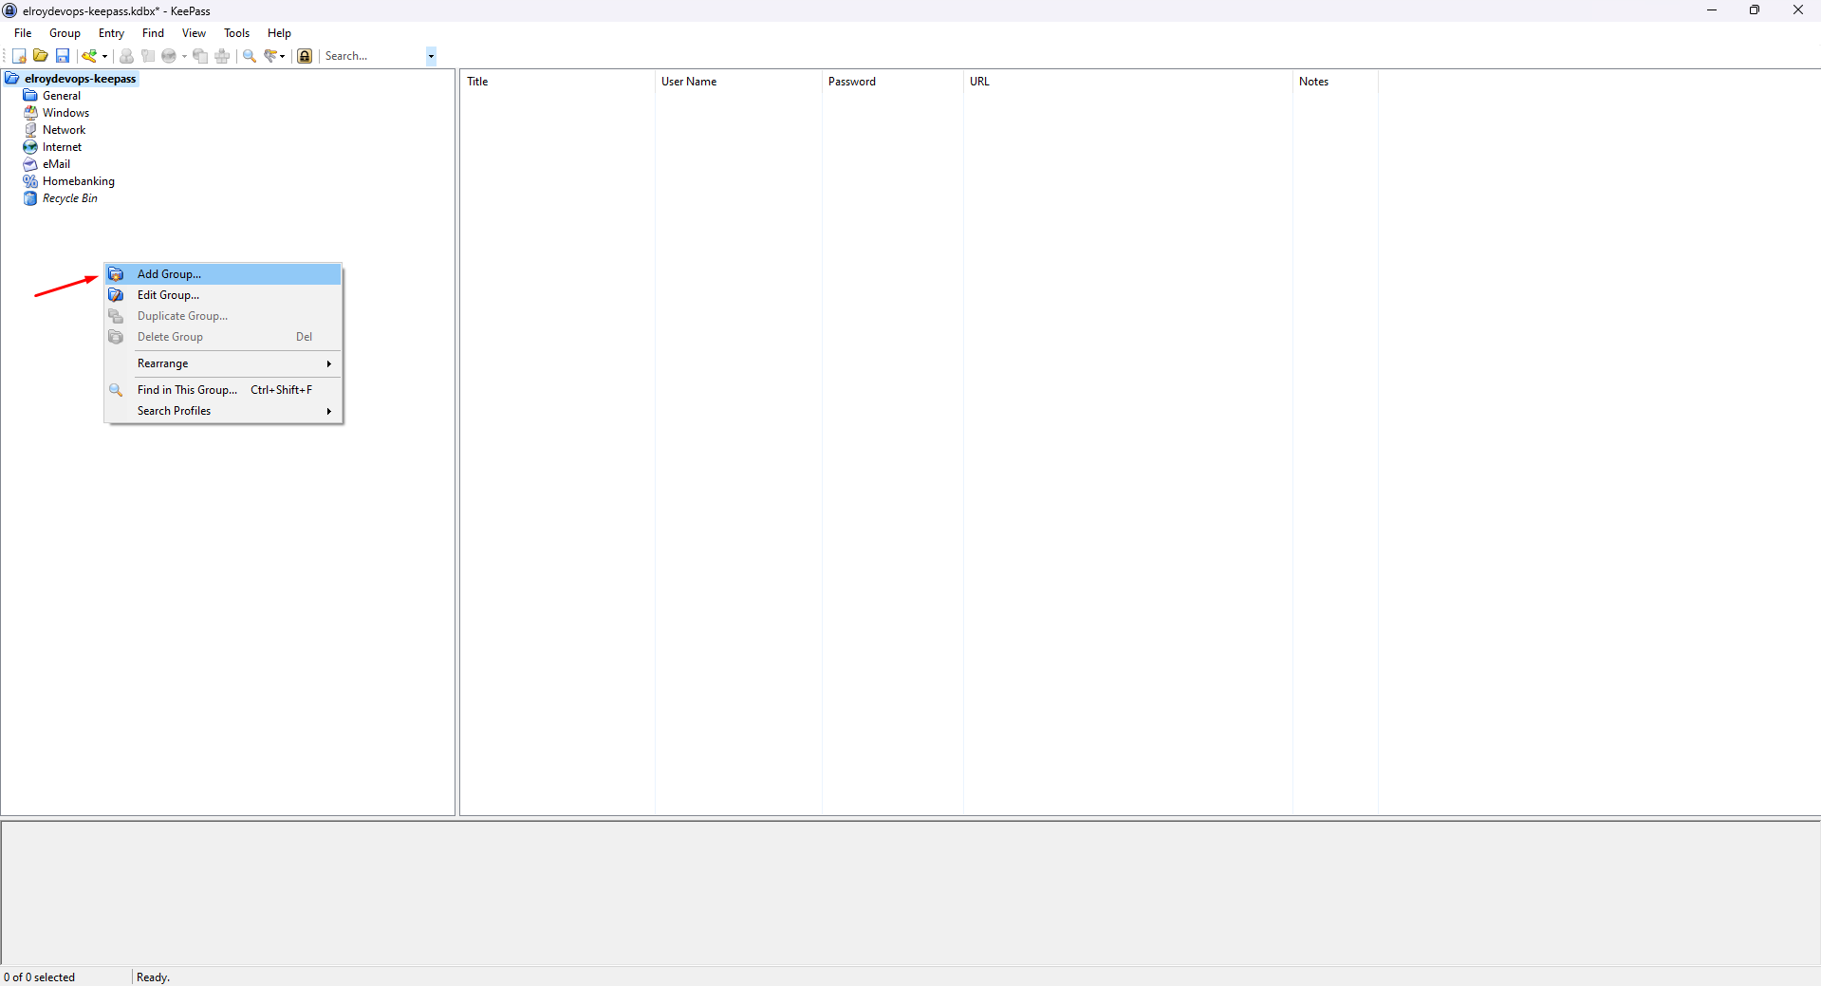Expand the Rearrange submenu
This screenshot has width=1821, height=986.
point(223,363)
